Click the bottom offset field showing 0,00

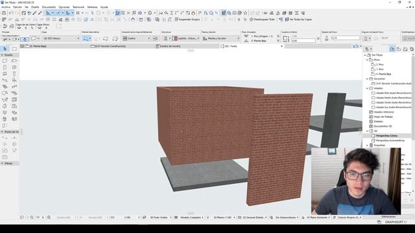pos(303,41)
